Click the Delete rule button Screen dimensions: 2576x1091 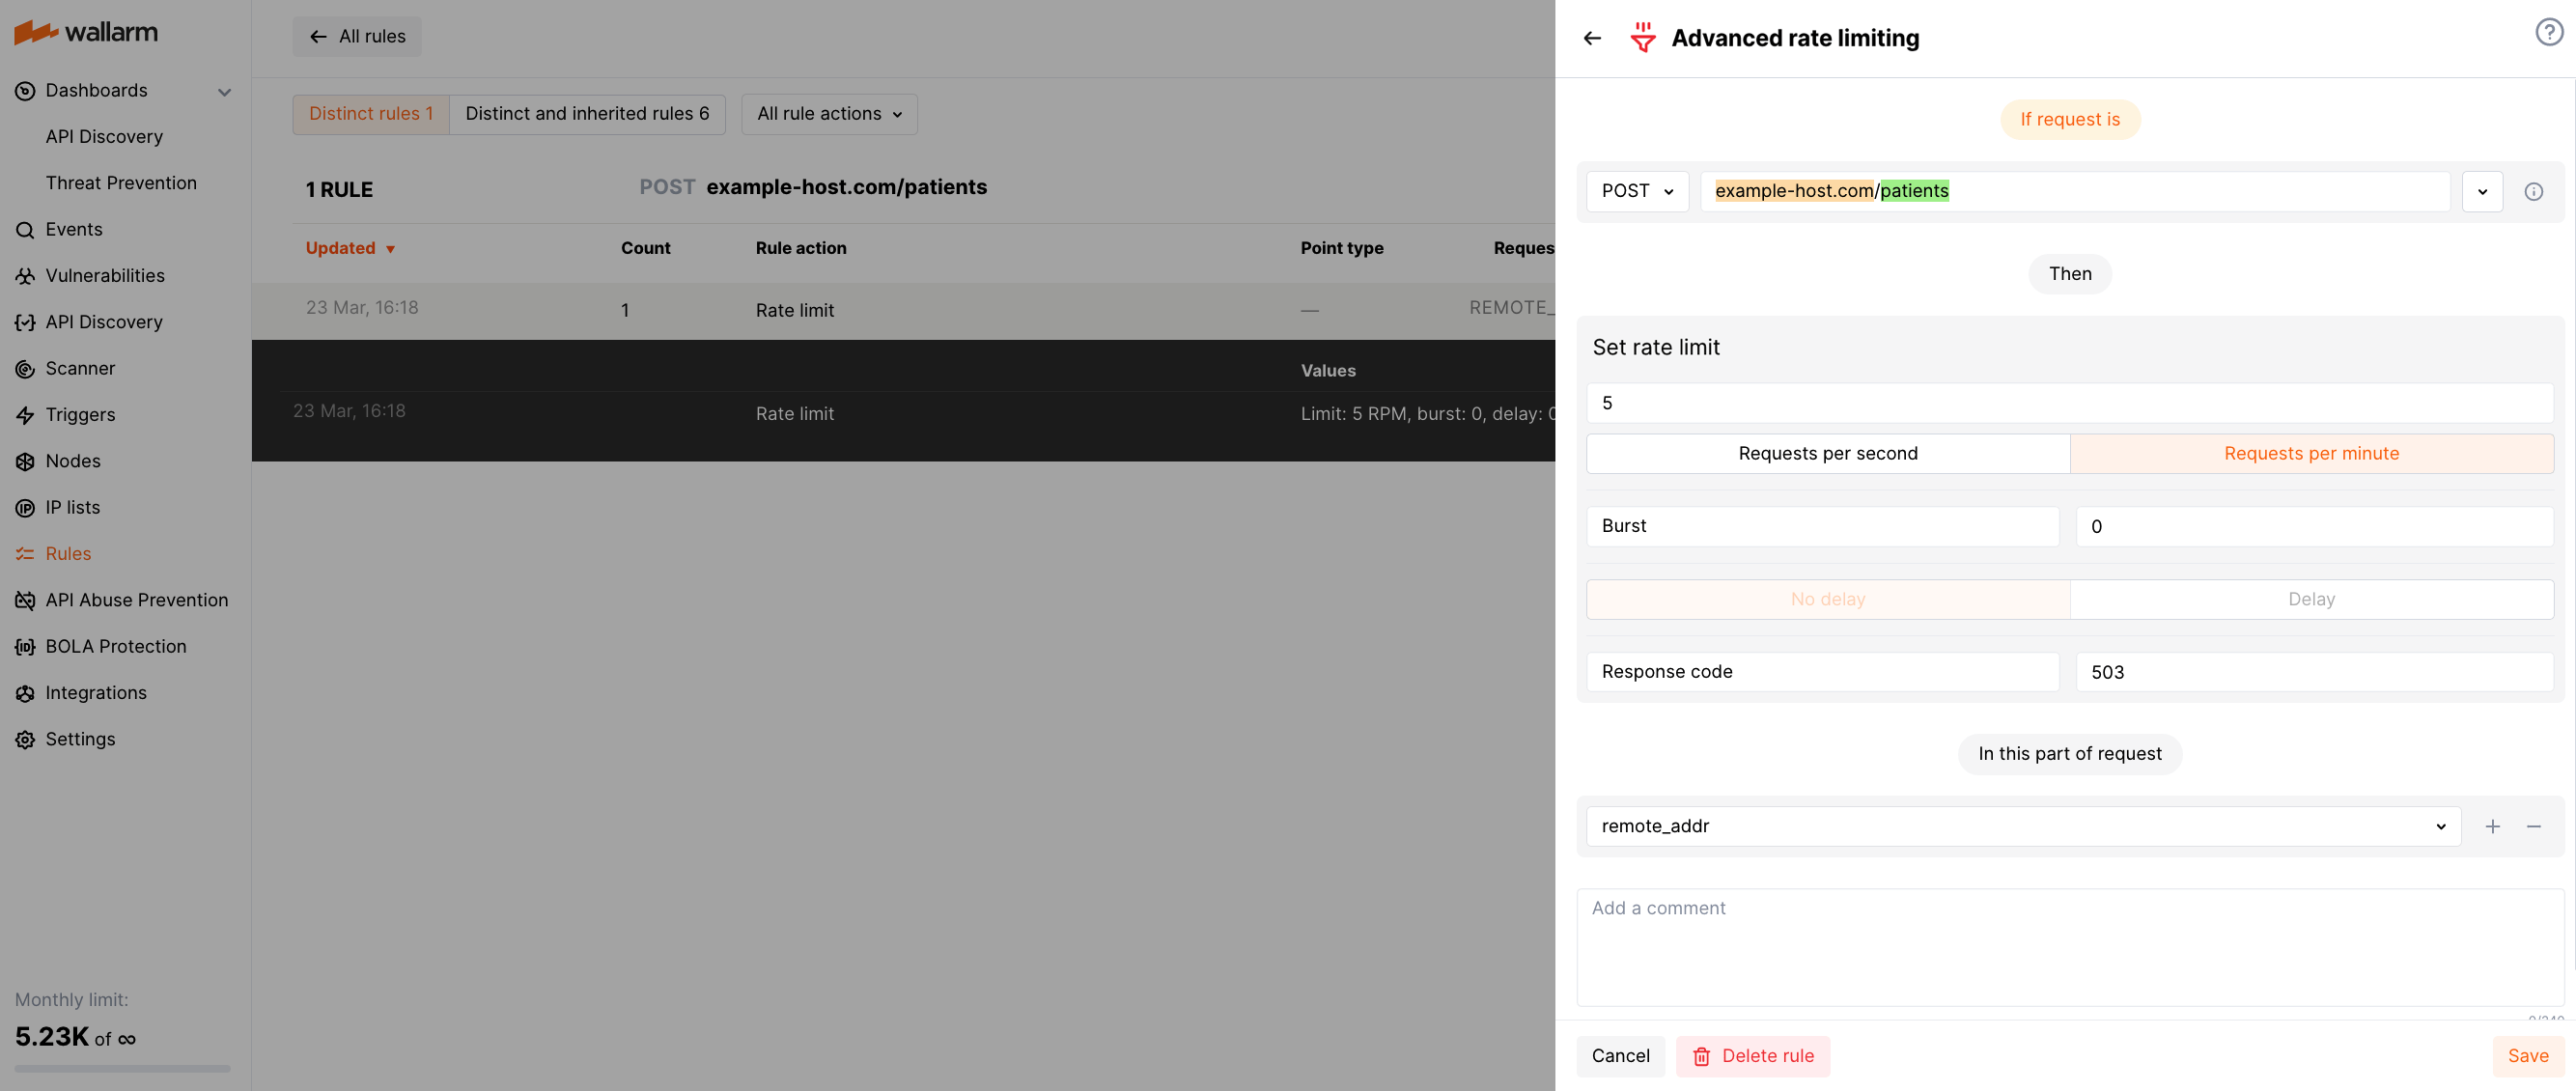(1752, 1056)
